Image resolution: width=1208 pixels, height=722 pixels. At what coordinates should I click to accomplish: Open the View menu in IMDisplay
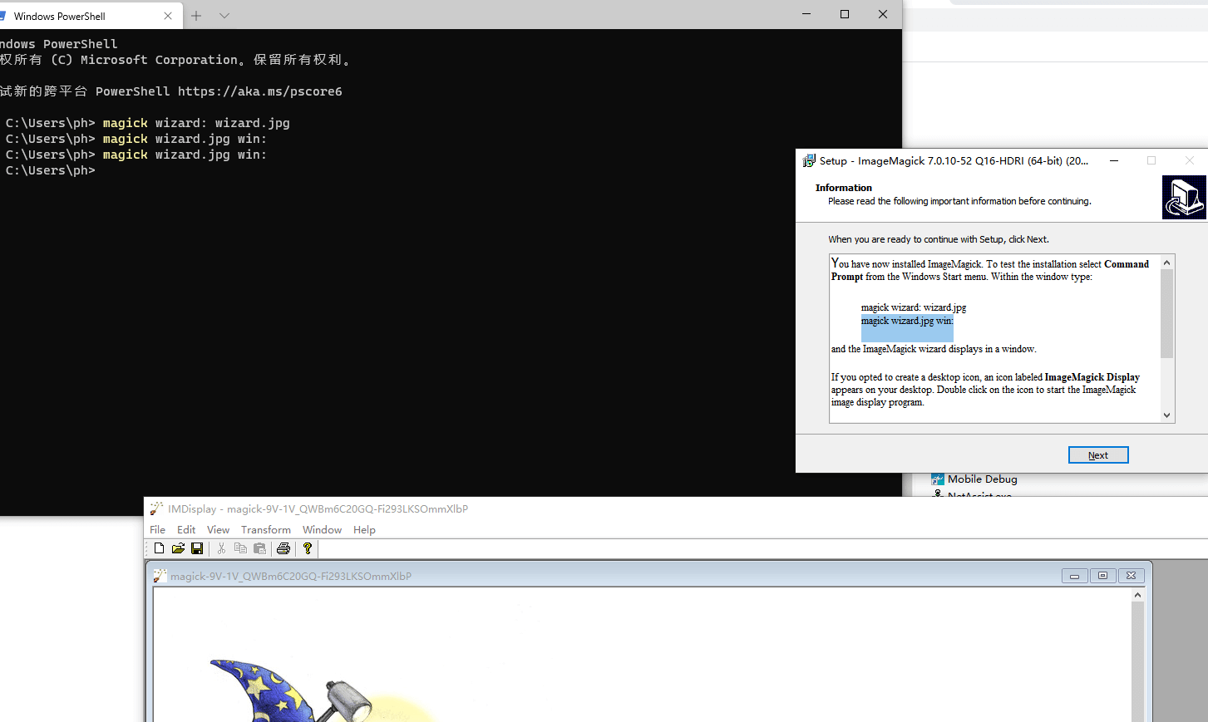(x=218, y=530)
